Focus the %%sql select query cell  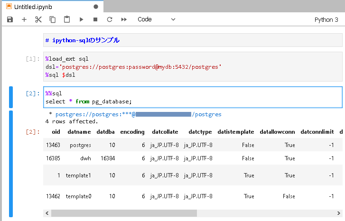tap(193, 97)
